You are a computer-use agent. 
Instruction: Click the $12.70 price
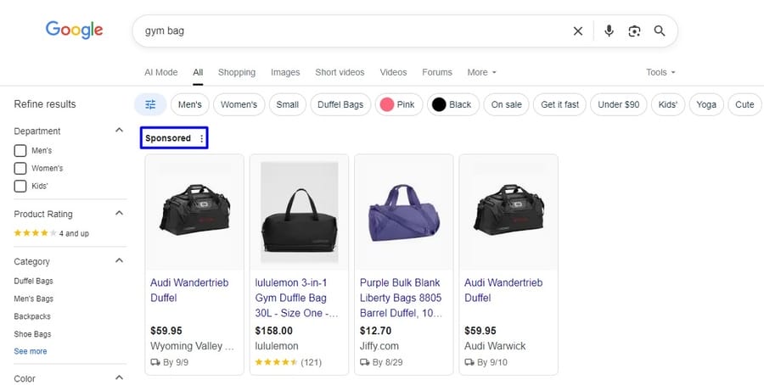(375, 331)
